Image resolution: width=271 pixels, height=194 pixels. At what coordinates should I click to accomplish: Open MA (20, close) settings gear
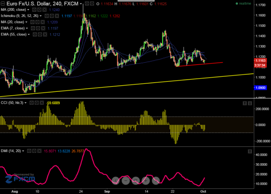[37, 22]
